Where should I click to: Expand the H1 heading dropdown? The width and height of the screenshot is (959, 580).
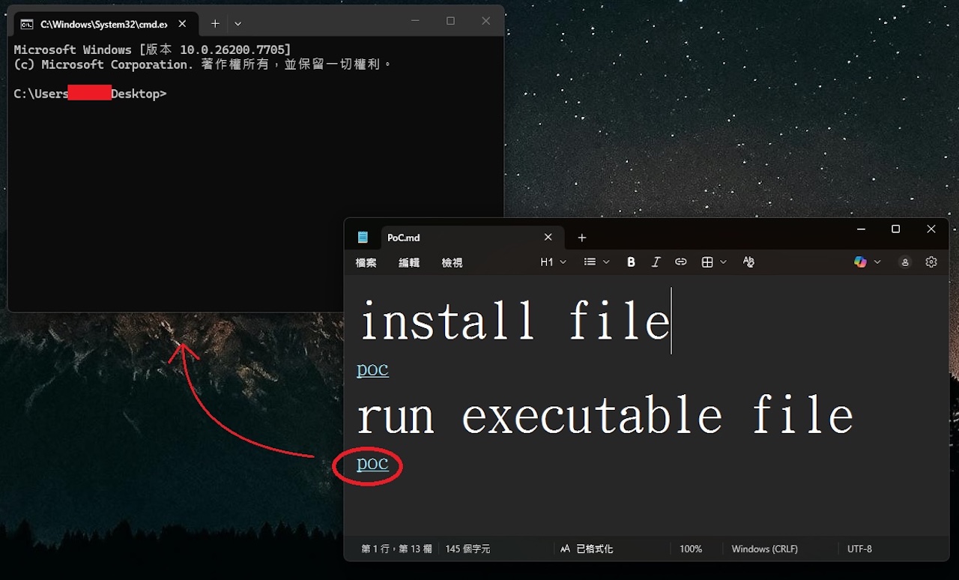(553, 262)
